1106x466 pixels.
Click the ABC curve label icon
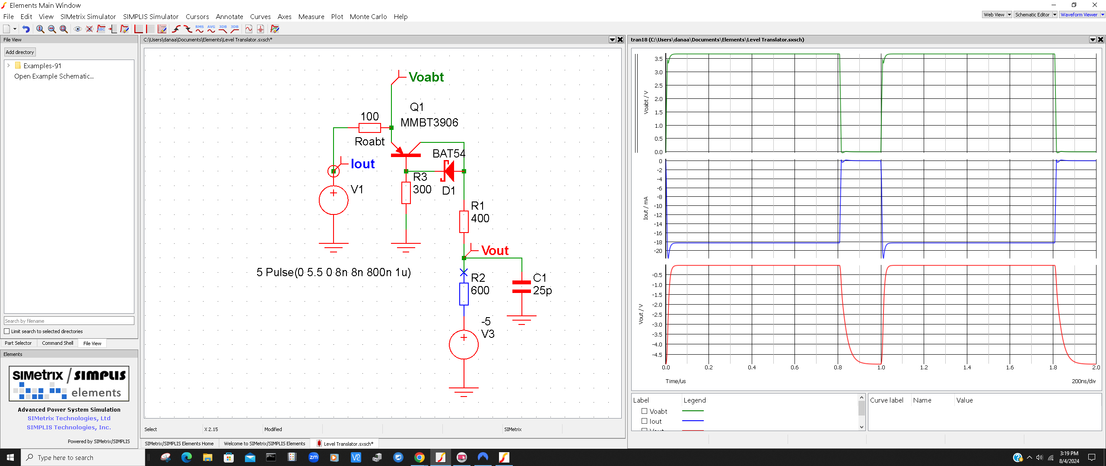101,29
